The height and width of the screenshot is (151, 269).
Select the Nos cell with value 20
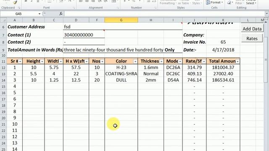[x=97, y=80]
